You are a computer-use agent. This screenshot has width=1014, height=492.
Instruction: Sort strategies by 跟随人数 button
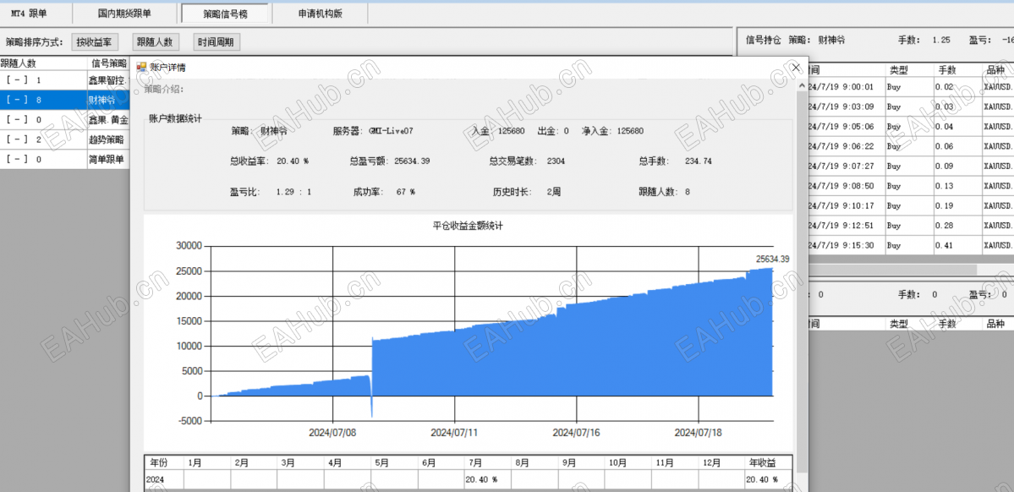coord(156,42)
